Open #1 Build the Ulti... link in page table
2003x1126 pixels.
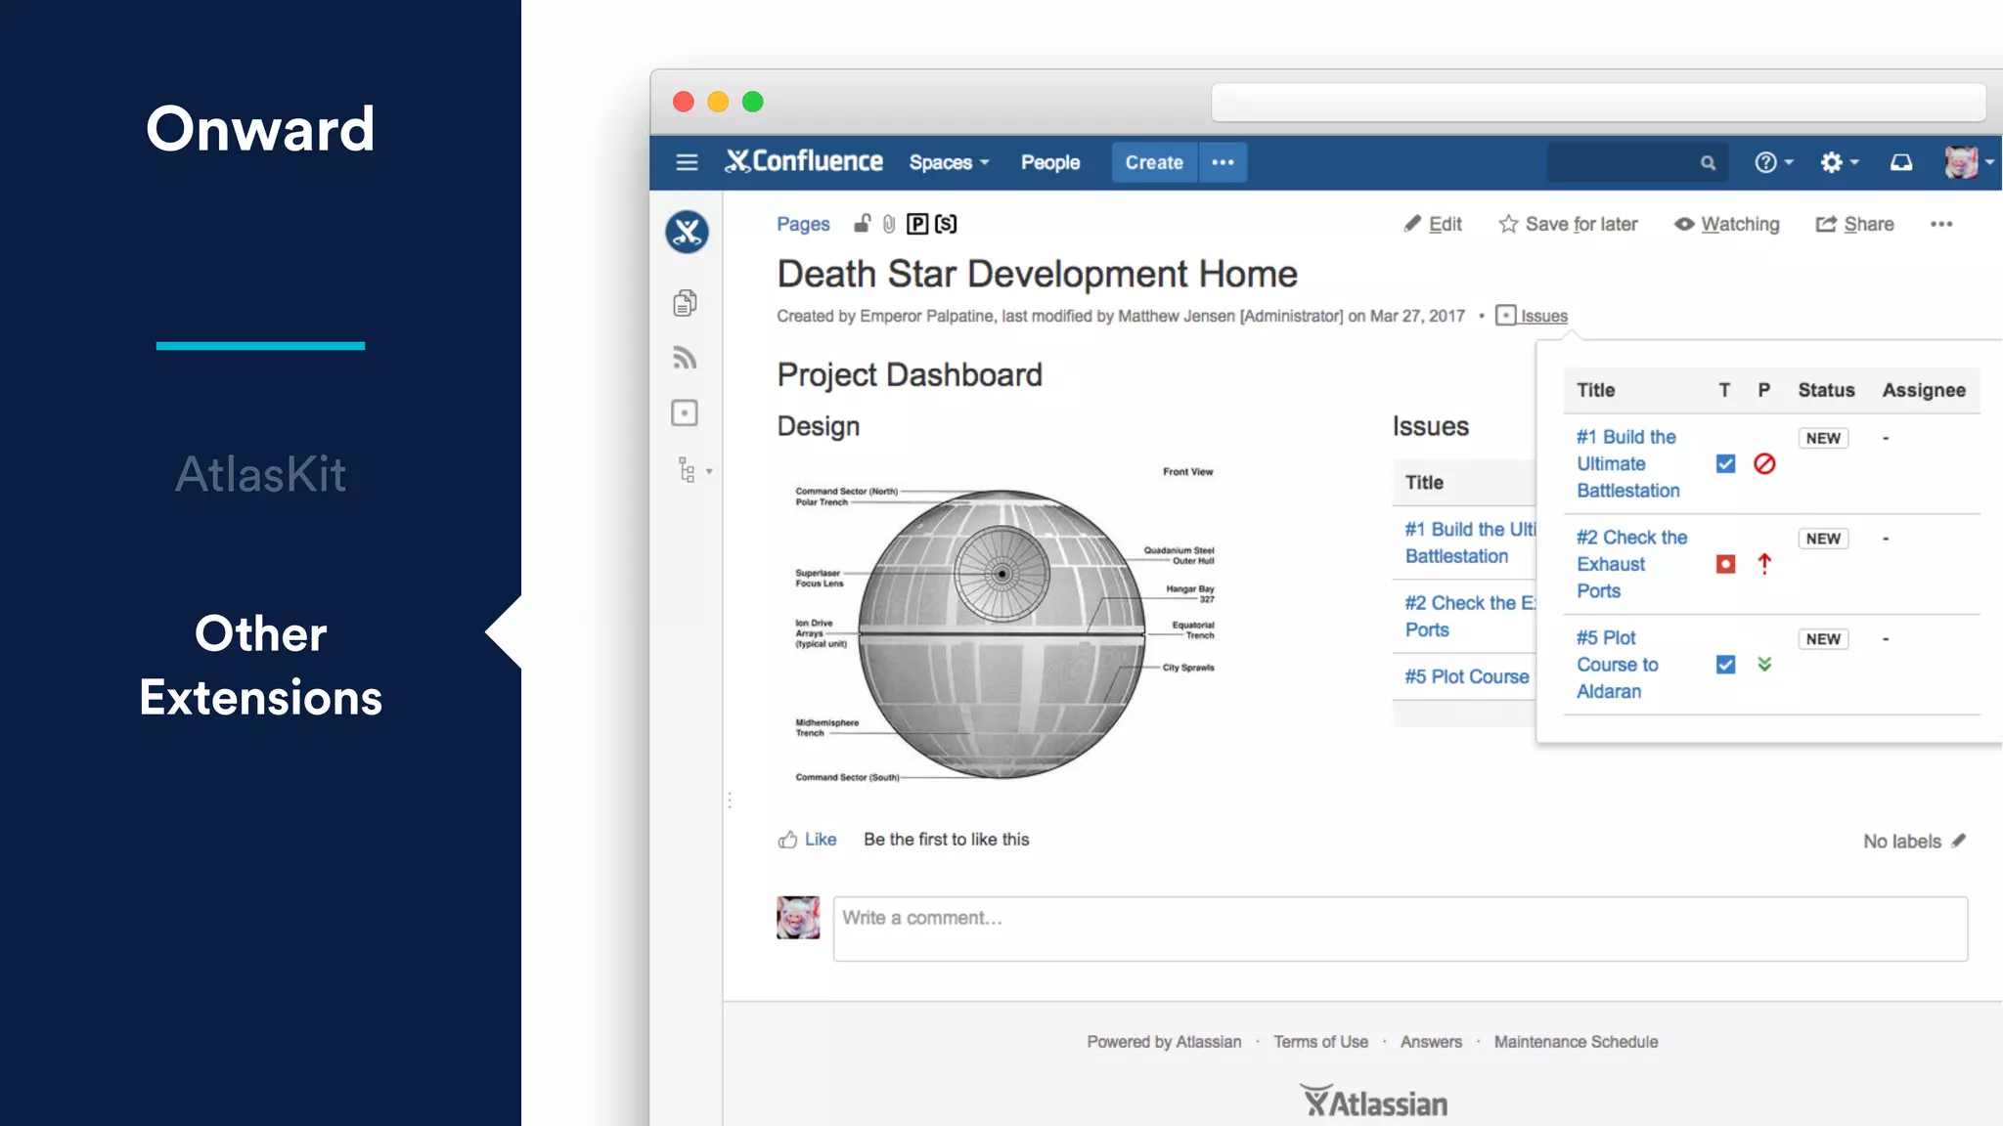coord(1470,542)
